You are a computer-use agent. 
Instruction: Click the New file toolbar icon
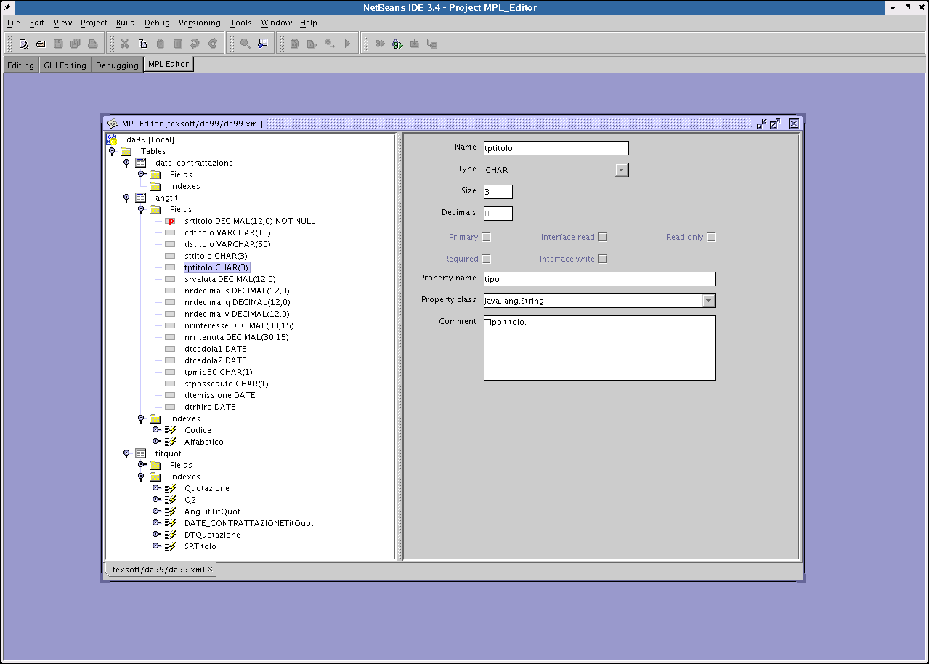(23, 44)
